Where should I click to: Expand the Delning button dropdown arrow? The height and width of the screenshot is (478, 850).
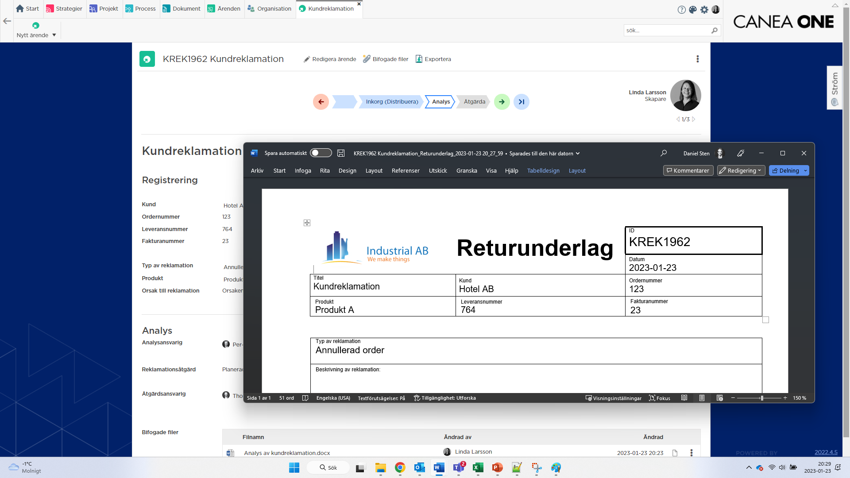(805, 170)
